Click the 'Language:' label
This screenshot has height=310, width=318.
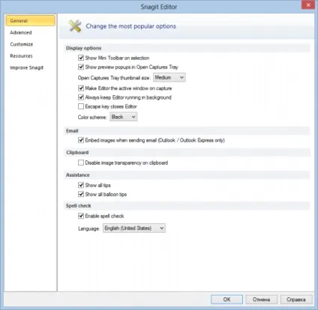[x=88, y=228]
